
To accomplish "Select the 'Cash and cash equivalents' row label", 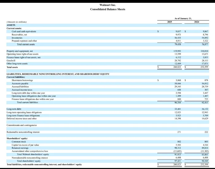I will coord(24,31).
